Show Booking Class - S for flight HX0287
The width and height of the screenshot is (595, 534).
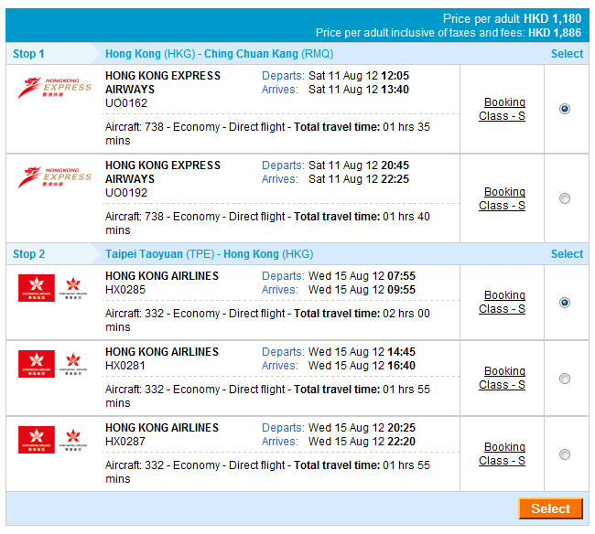click(503, 454)
